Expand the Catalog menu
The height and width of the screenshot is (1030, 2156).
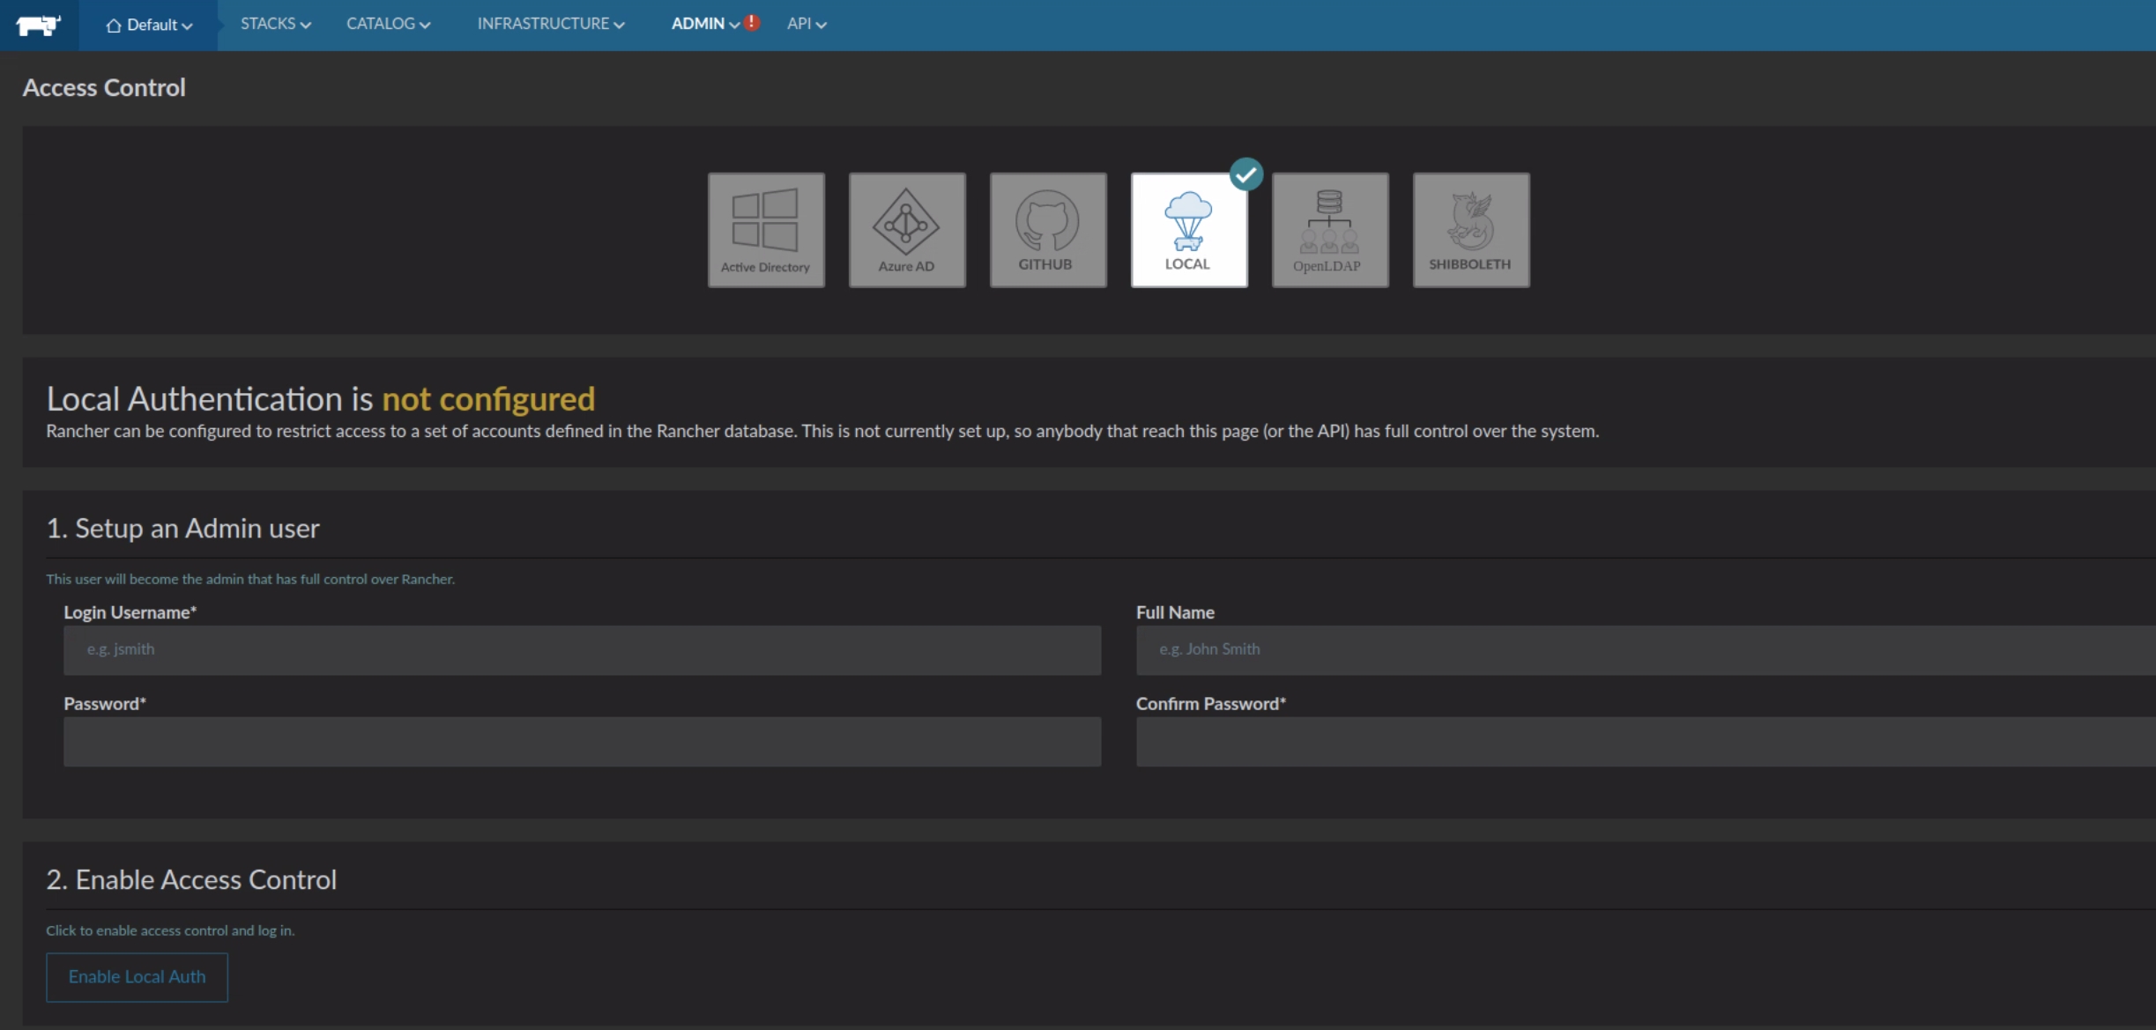click(388, 24)
